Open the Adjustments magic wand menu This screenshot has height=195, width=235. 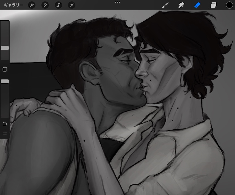45,5
